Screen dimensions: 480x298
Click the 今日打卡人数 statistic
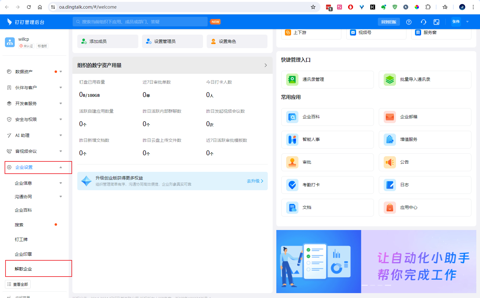[x=219, y=89]
